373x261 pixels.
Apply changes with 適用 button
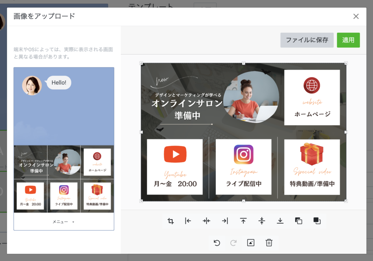tap(348, 40)
